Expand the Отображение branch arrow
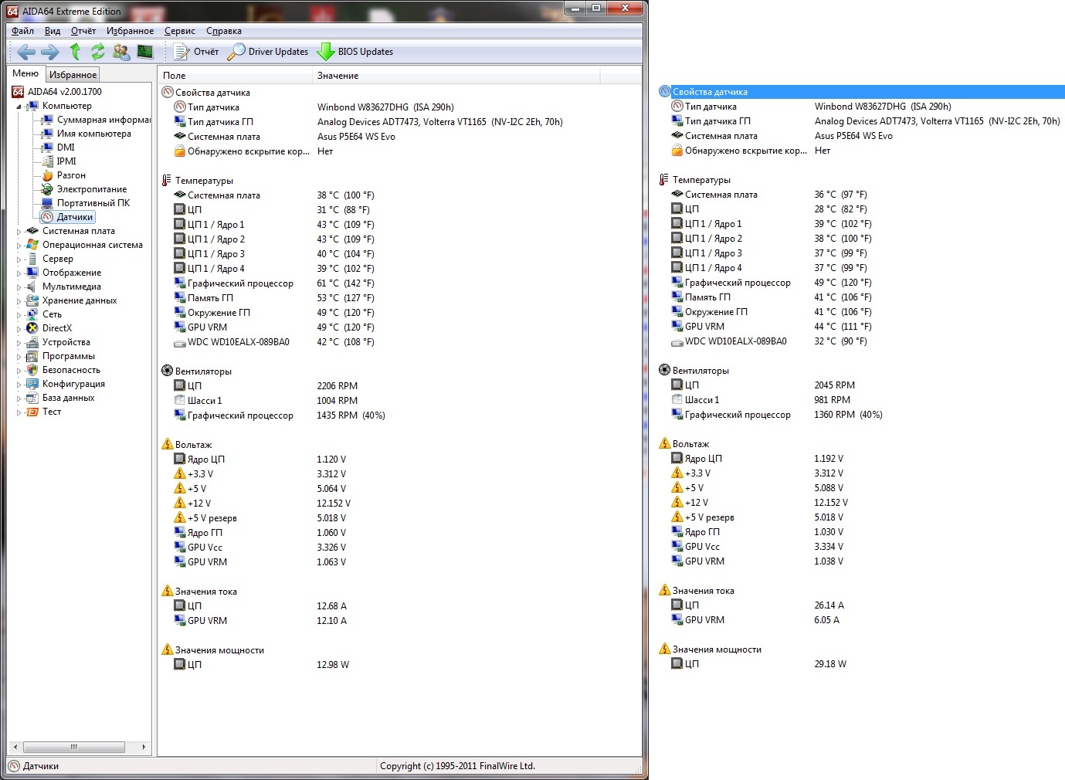1065x780 pixels. coord(19,273)
